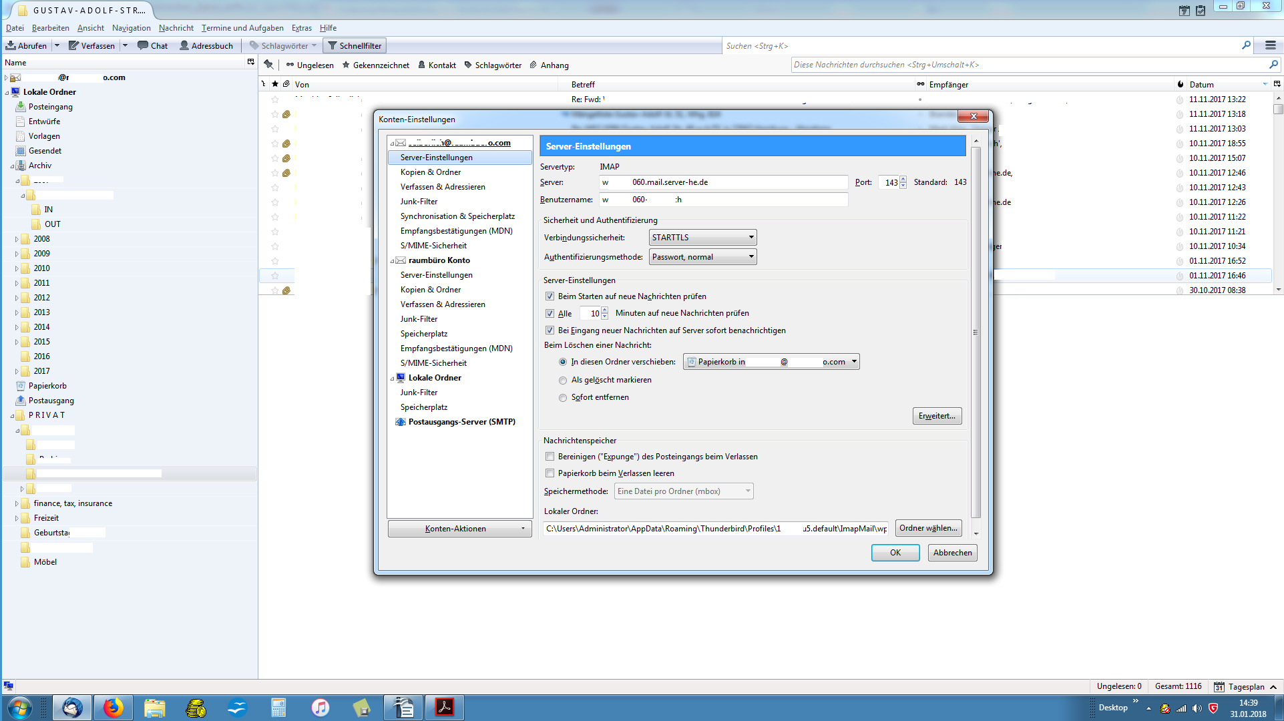Open the Verbindungssicherheit STARTTLS dropdown
This screenshot has height=721, width=1284.
click(702, 238)
